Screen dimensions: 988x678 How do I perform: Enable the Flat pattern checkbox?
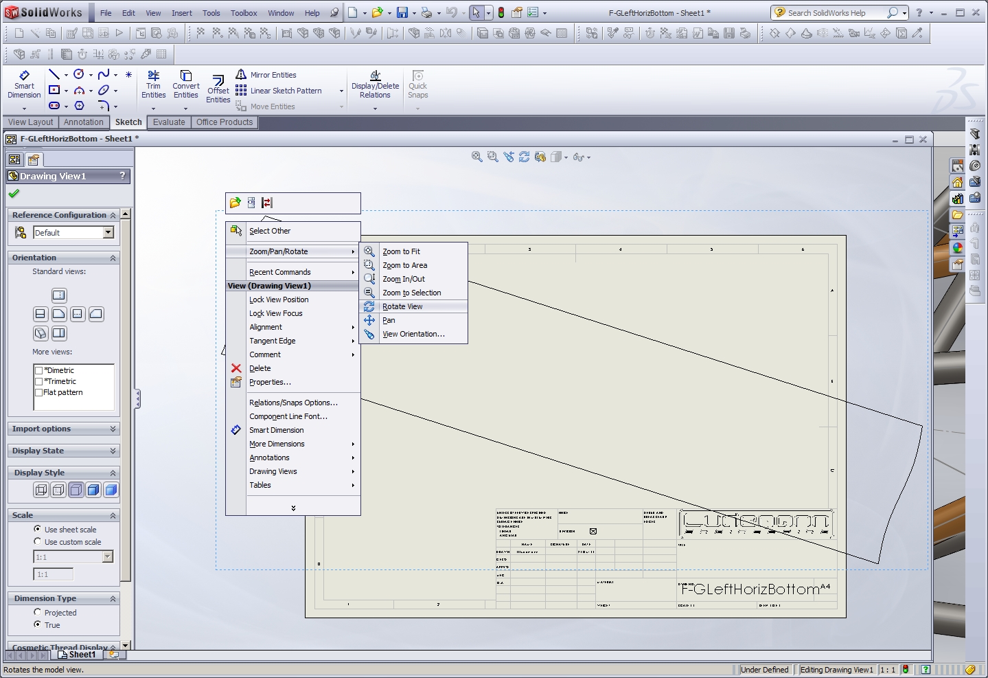coord(39,393)
